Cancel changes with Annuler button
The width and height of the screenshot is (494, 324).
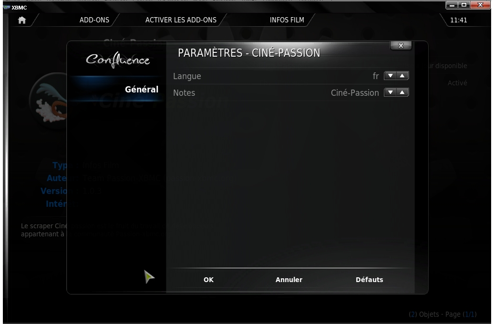coord(289,280)
